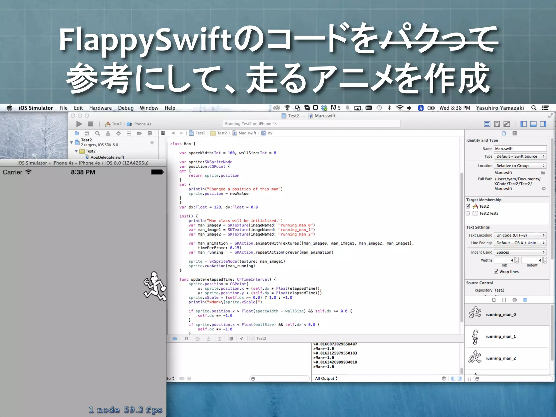The width and height of the screenshot is (556, 417).
Task: Select the Version editor icon
Action: [x=507, y=124]
